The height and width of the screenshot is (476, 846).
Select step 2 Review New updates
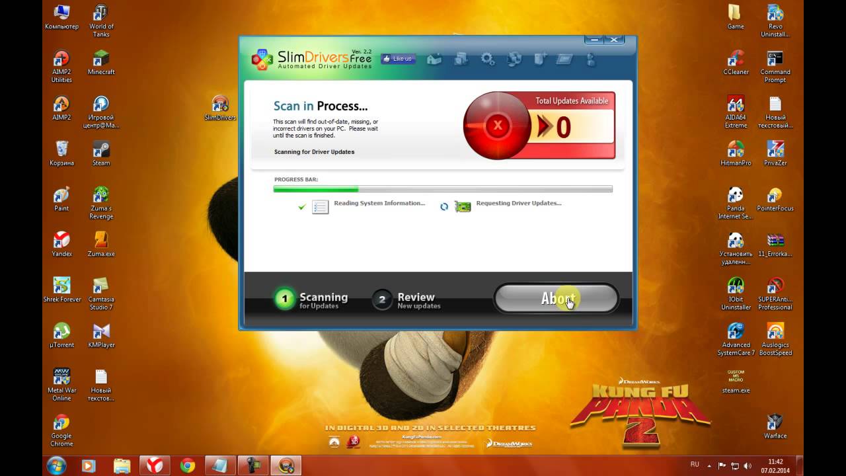click(406, 299)
